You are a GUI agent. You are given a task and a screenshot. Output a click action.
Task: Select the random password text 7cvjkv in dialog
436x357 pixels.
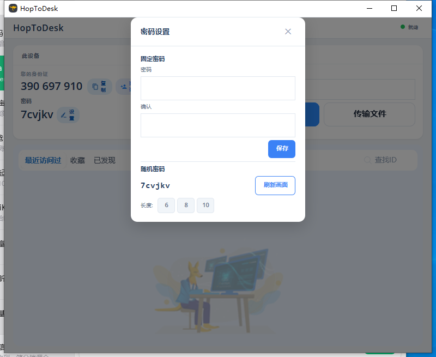(155, 186)
